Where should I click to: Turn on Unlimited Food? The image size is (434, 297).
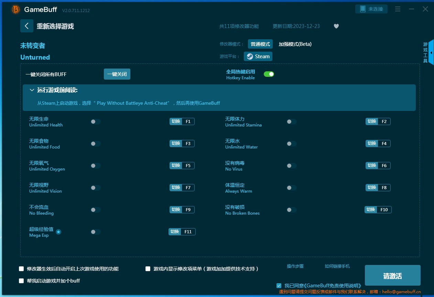point(96,144)
